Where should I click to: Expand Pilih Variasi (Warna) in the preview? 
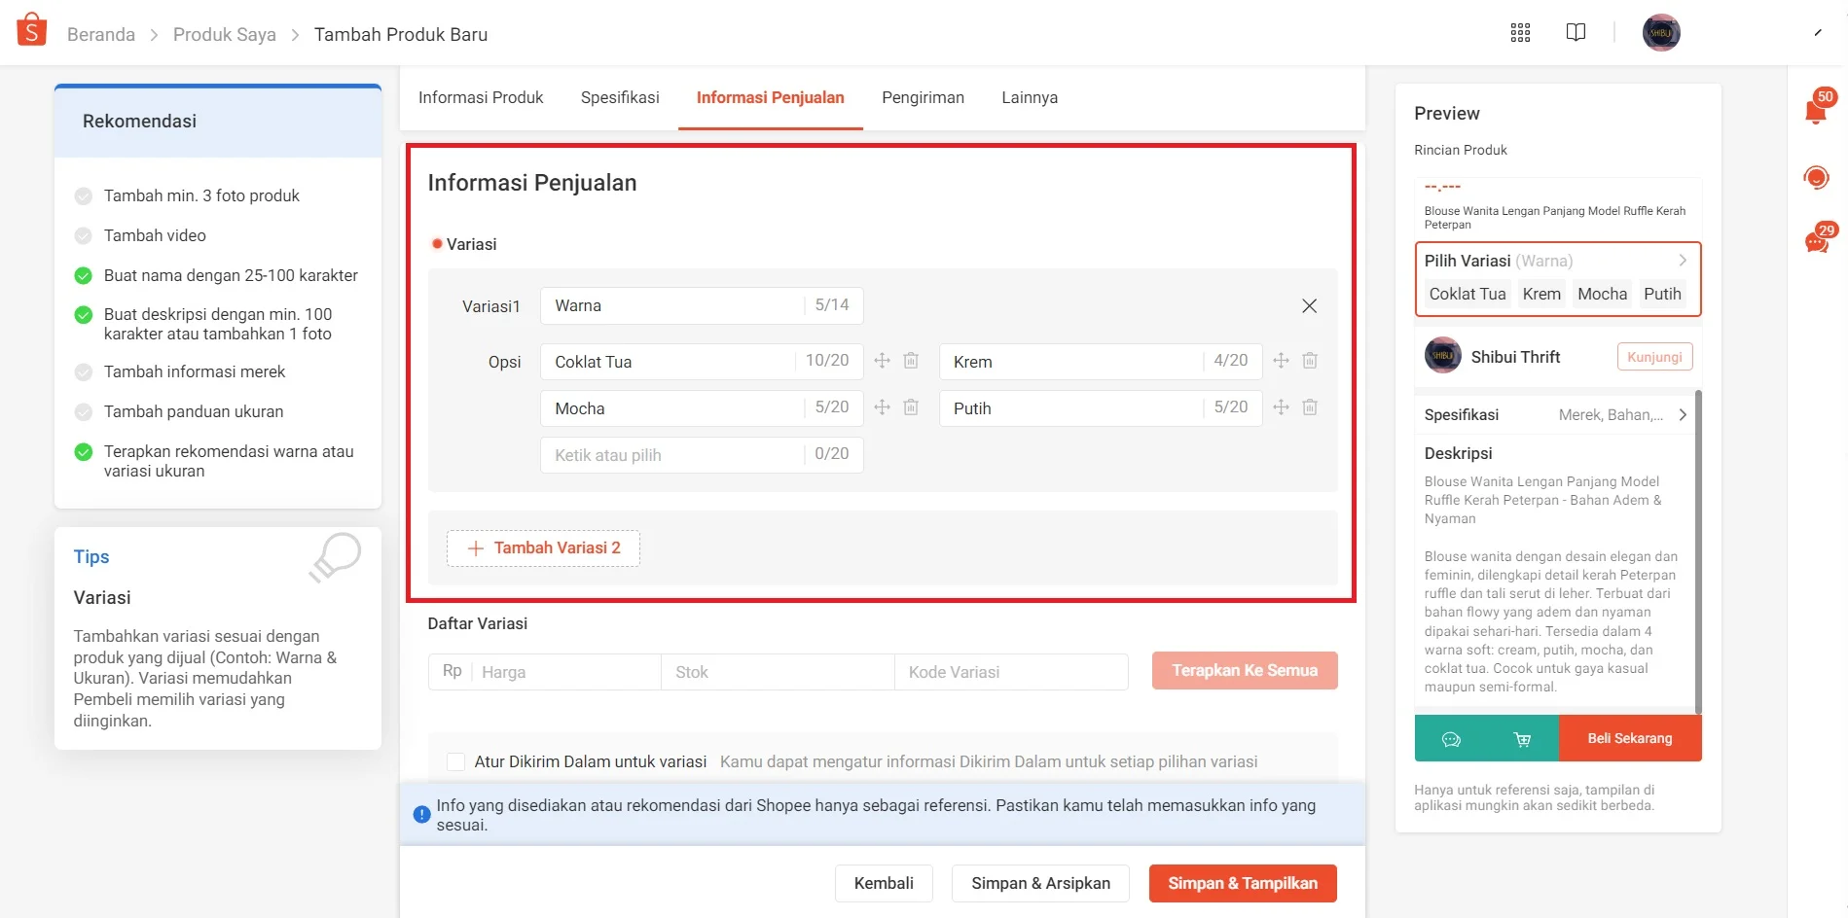pyautogui.click(x=1682, y=260)
